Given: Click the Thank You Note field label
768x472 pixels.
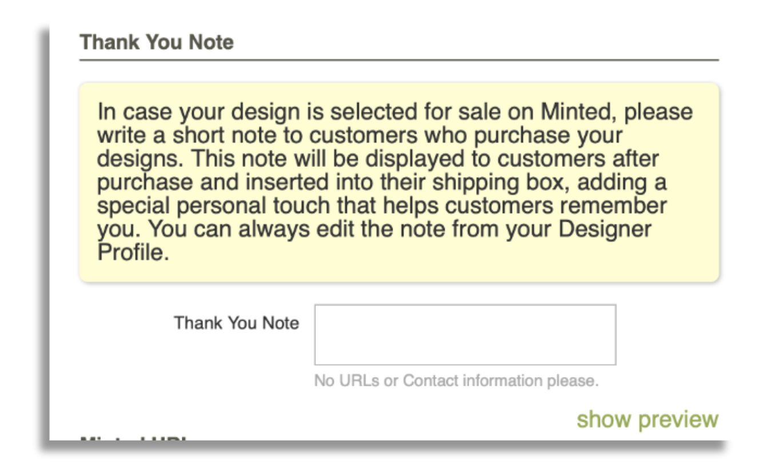Looking at the screenshot, I should (x=236, y=323).
